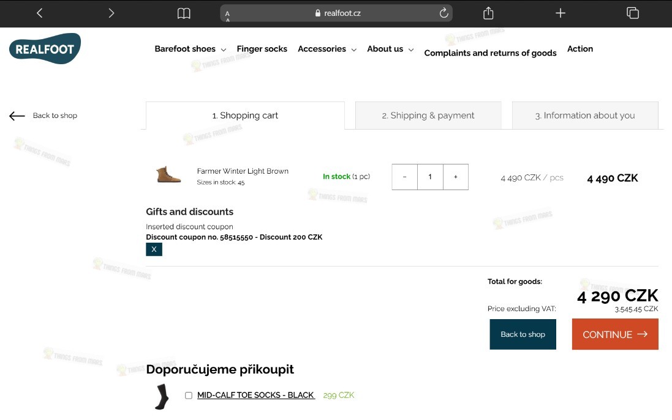The image size is (672, 420).
Task: Expand the Barefoot shoes chevron
Action: (224, 50)
